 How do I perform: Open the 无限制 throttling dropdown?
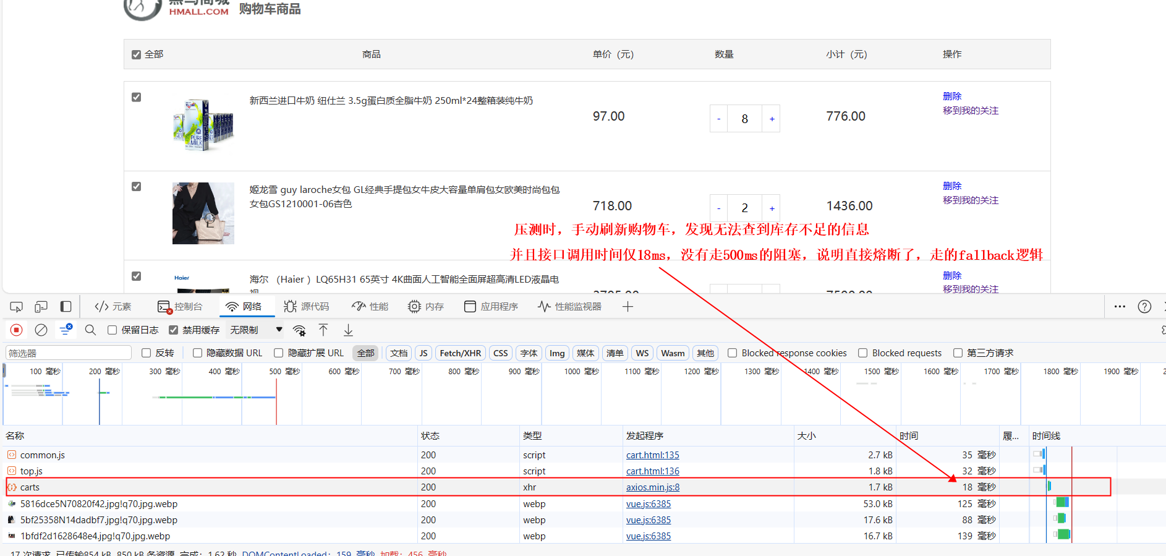click(x=256, y=330)
